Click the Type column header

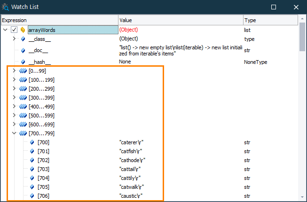pos(270,20)
